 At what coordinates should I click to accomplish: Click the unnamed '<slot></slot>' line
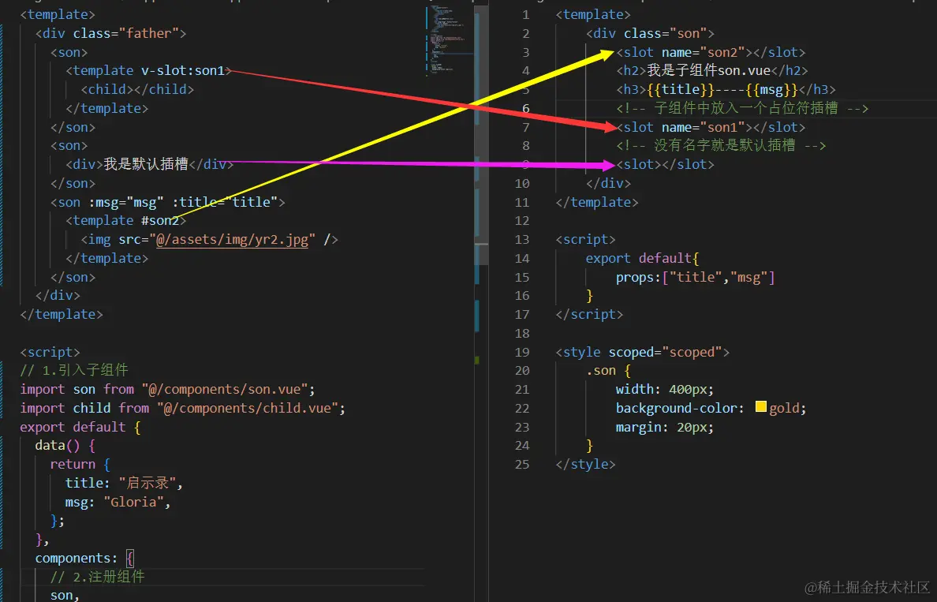[x=665, y=164]
